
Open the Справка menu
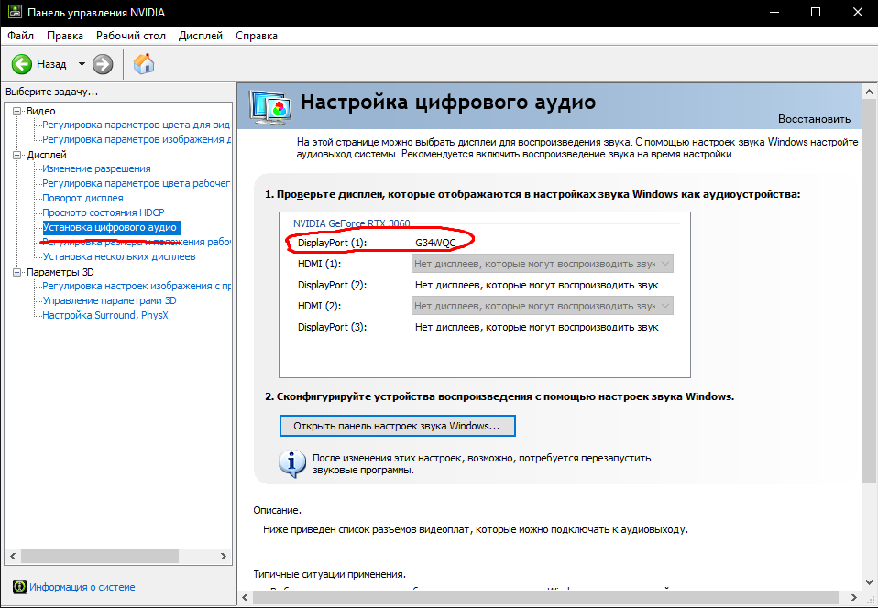pyautogui.click(x=257, y=35)
